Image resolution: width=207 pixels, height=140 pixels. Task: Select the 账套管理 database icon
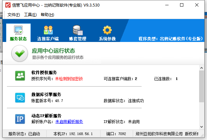pos(78,30)
